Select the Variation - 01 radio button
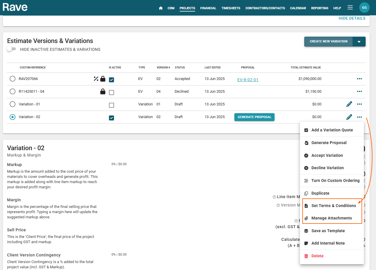Viewport: 376px width, 270px height. (x=12, y=104)
